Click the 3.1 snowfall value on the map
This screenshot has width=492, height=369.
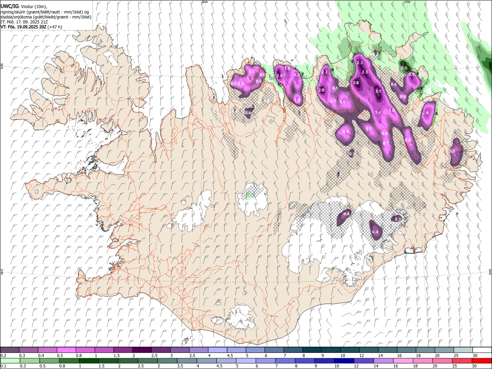click(378, 91)
